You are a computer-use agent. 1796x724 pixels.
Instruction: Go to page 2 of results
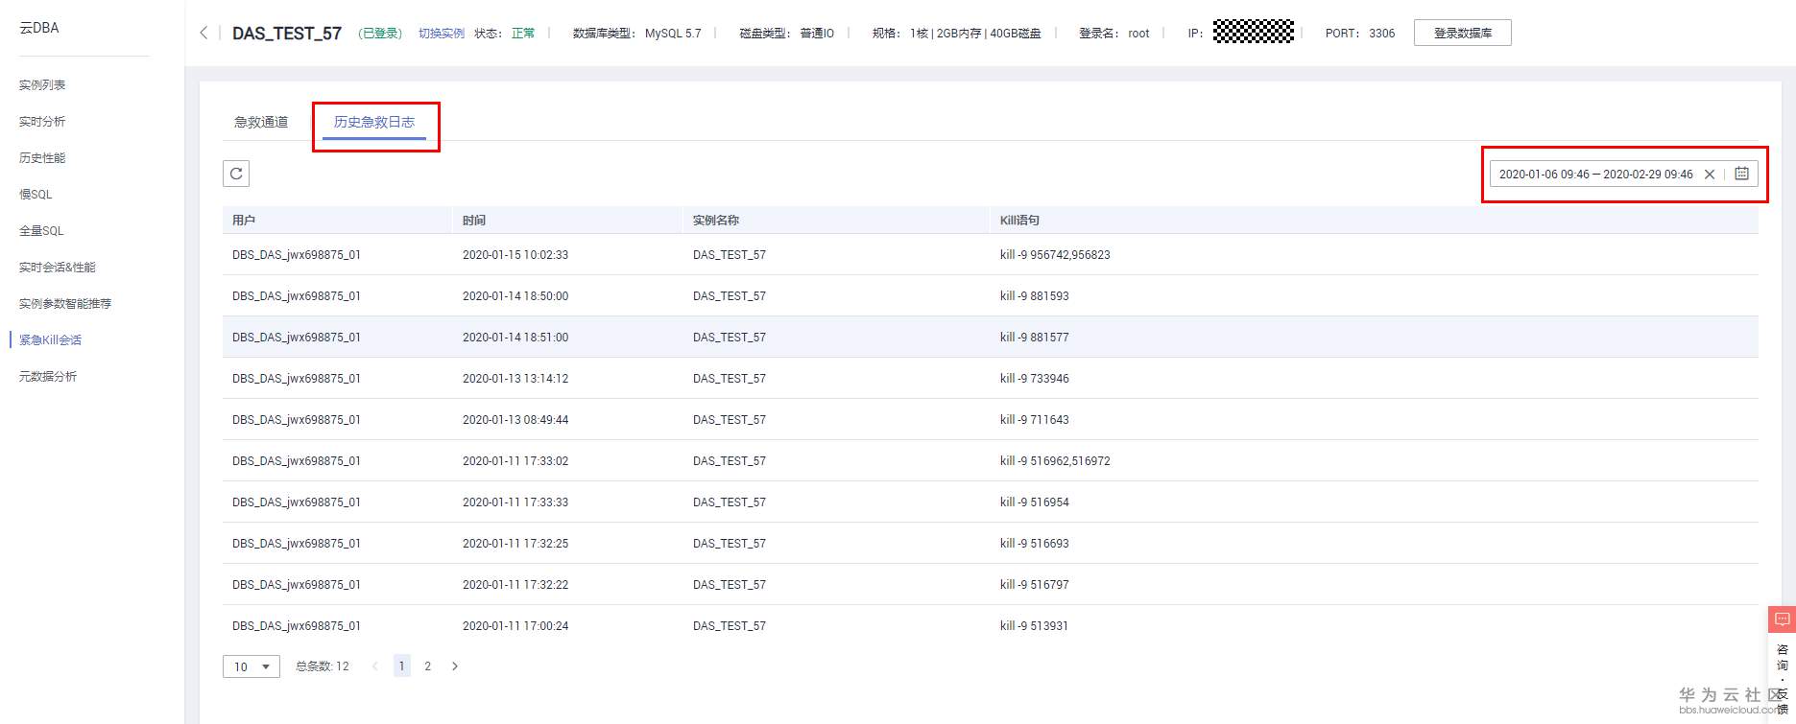428,666
